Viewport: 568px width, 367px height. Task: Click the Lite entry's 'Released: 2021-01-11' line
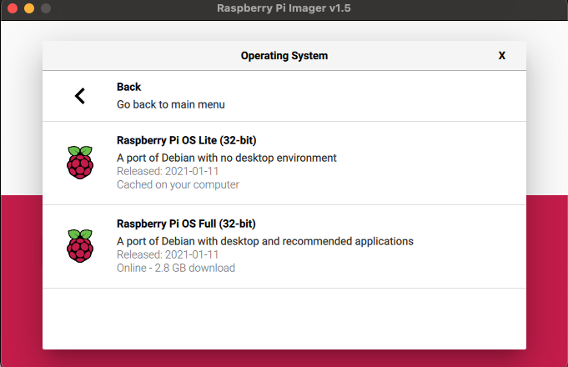(168, 171)
